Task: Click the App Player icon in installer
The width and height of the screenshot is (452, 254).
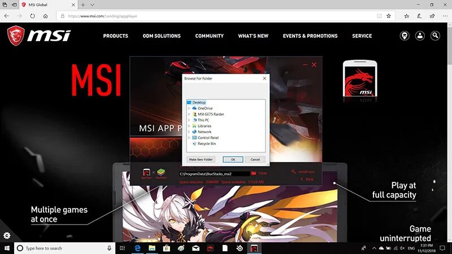Action: [x=146, y=173]
